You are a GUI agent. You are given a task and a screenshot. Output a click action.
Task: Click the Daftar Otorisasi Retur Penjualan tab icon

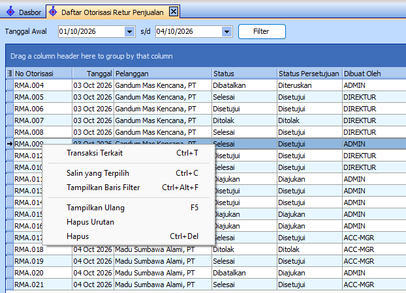(53, 12)
